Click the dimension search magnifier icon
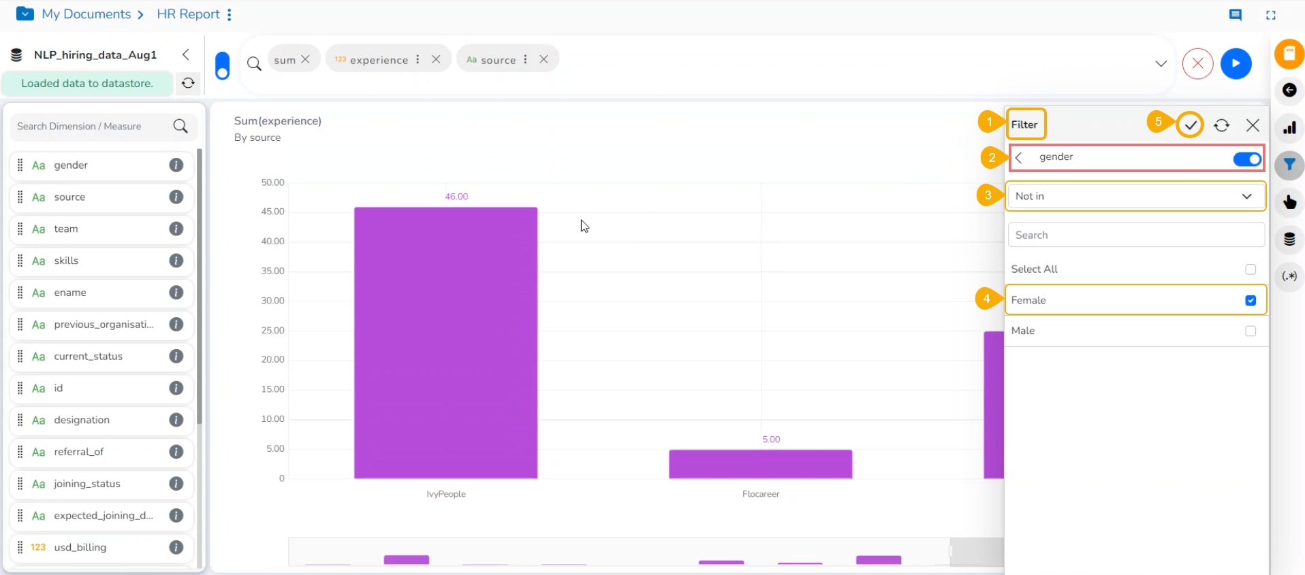Viewport: 1305px width, 575px height. pos(180,127)
